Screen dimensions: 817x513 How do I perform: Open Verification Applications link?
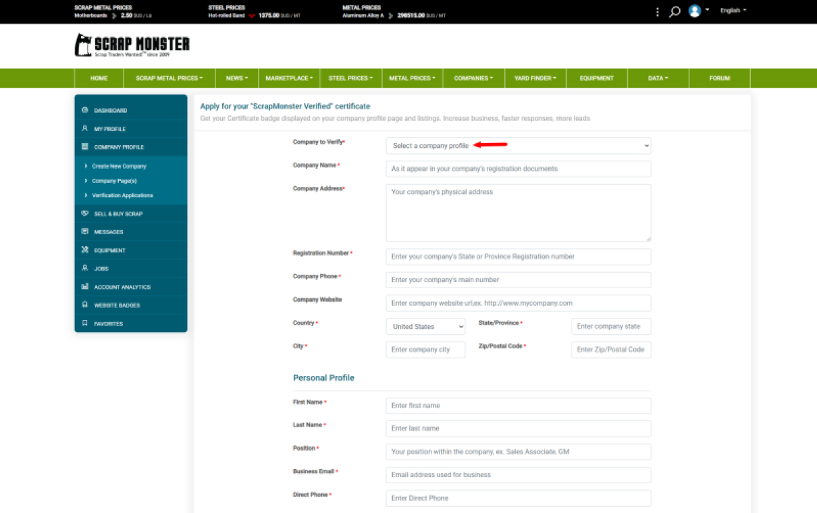(122, 196)
